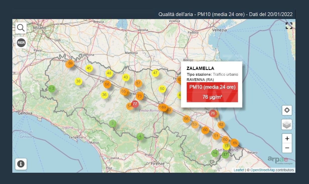Open the OpenStreetMap contributors link
This screenshot has height=184, width=309.
pyautogui.click(x=263, y=170)
